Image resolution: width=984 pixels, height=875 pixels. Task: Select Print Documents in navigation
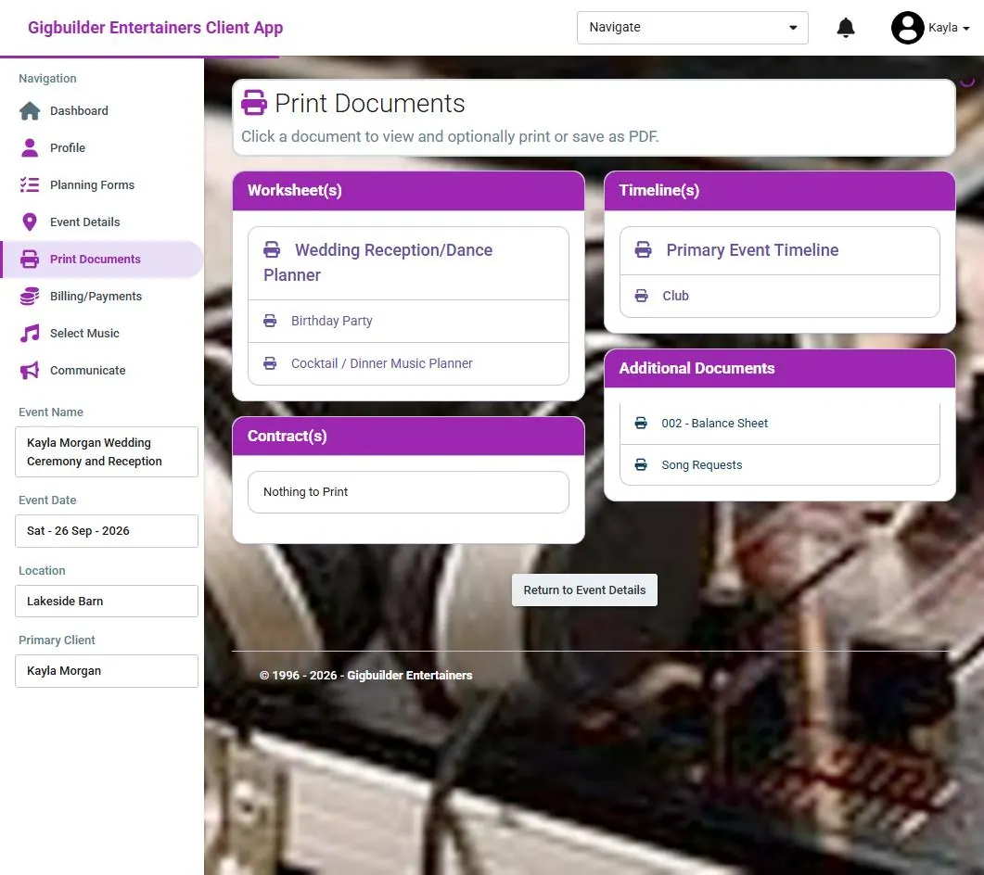tap(102, 259)
